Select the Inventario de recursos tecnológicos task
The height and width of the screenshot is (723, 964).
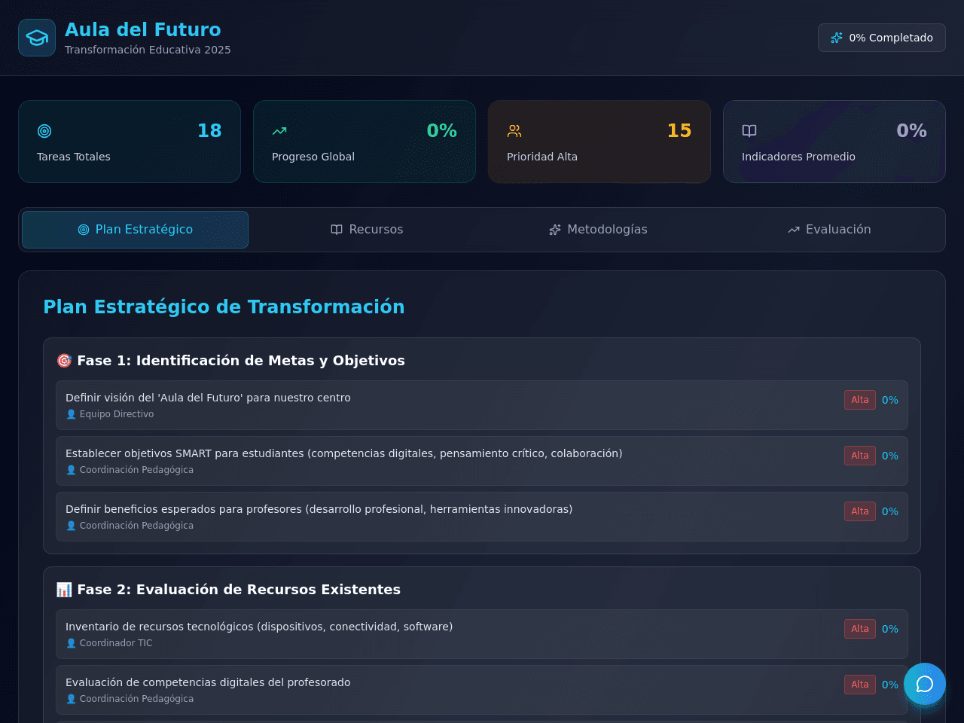coord(482,634)
